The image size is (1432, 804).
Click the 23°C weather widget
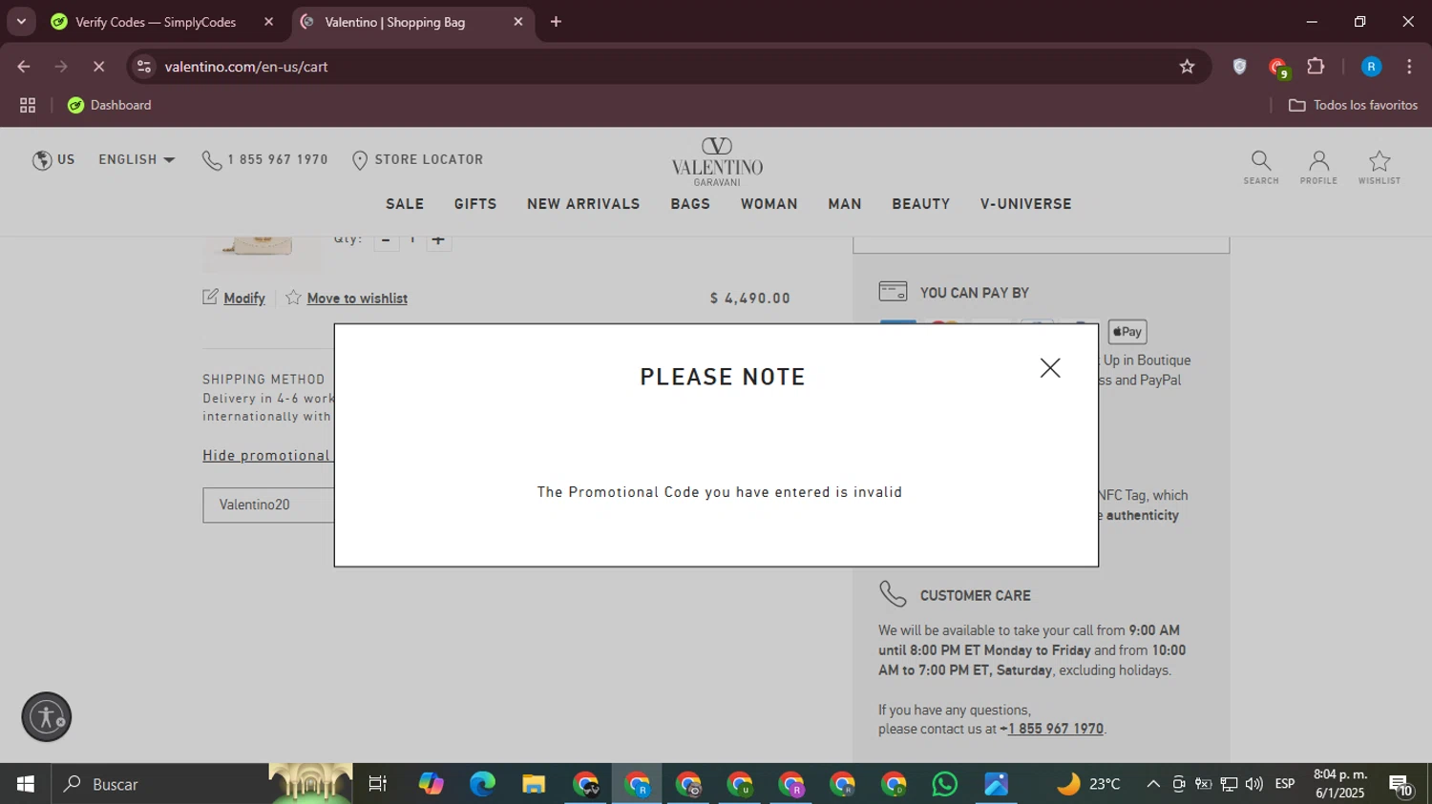tap(1087, 784)
